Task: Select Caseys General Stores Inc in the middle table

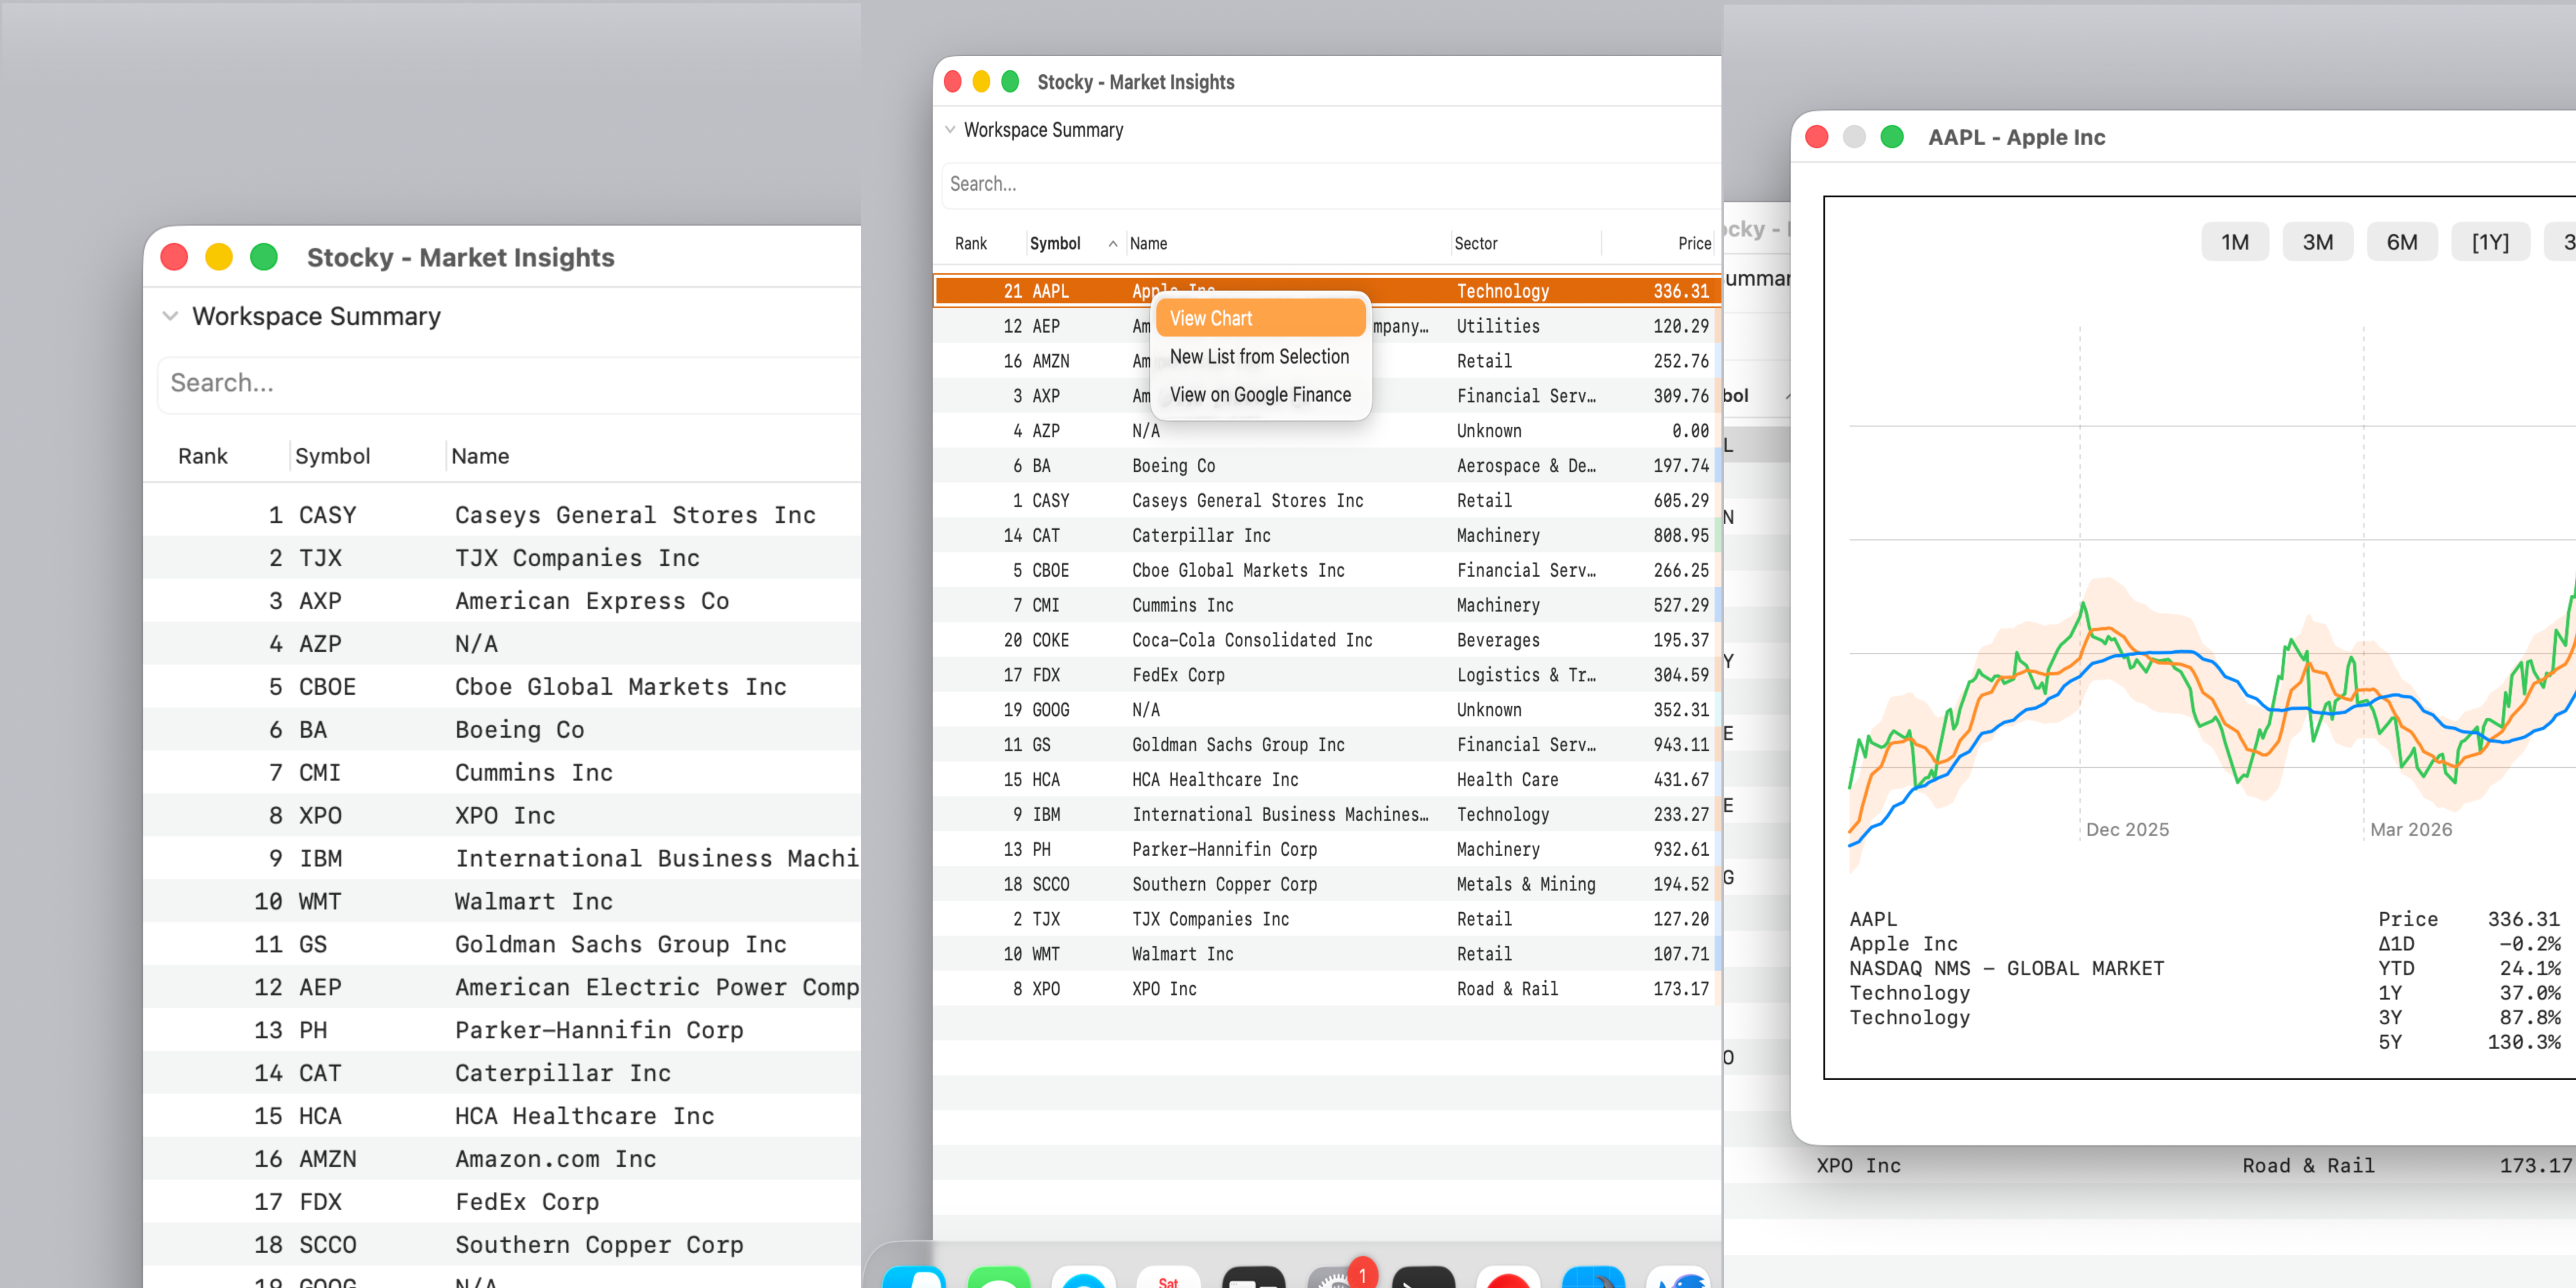Action: click(x=1247, y=501)
